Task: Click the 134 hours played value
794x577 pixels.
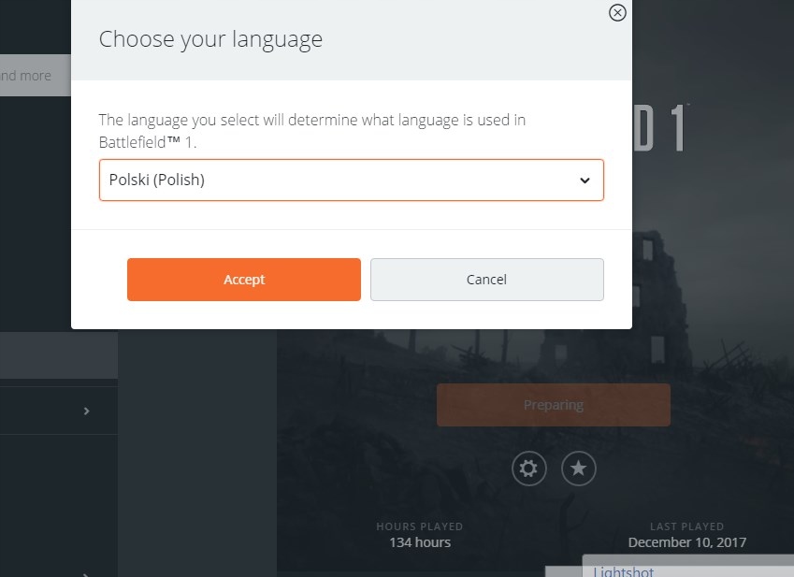Action: (420, 542)
